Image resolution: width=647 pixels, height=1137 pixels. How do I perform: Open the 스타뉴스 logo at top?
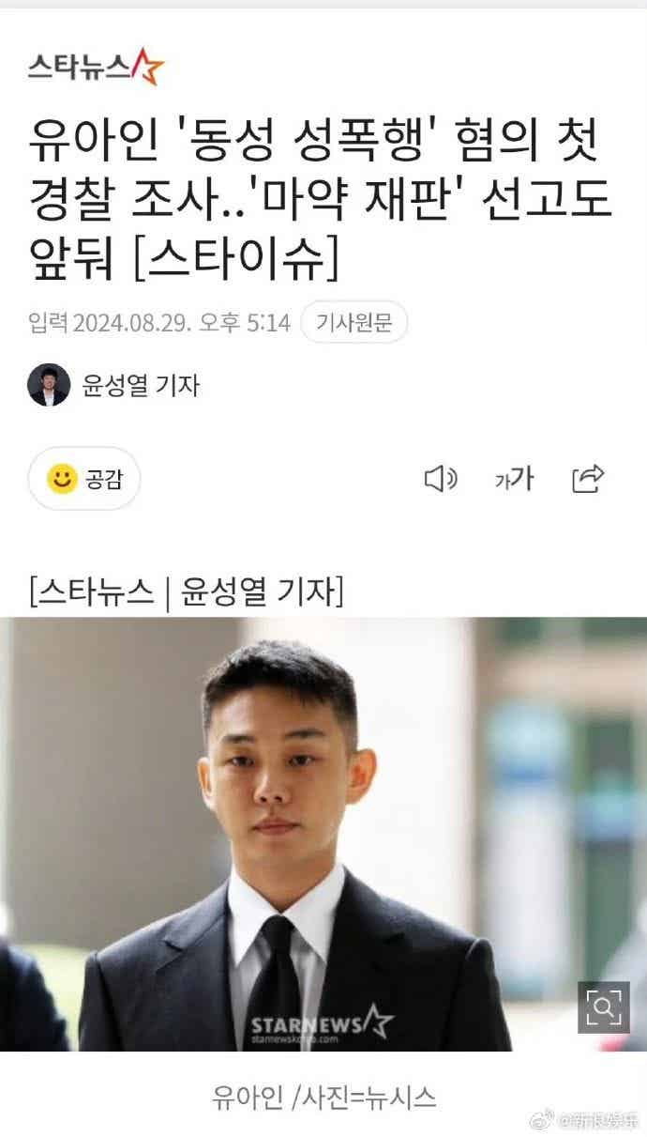[x=96, y=67]
